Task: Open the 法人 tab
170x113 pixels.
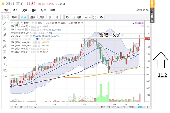Action: (x=15, y=10)
